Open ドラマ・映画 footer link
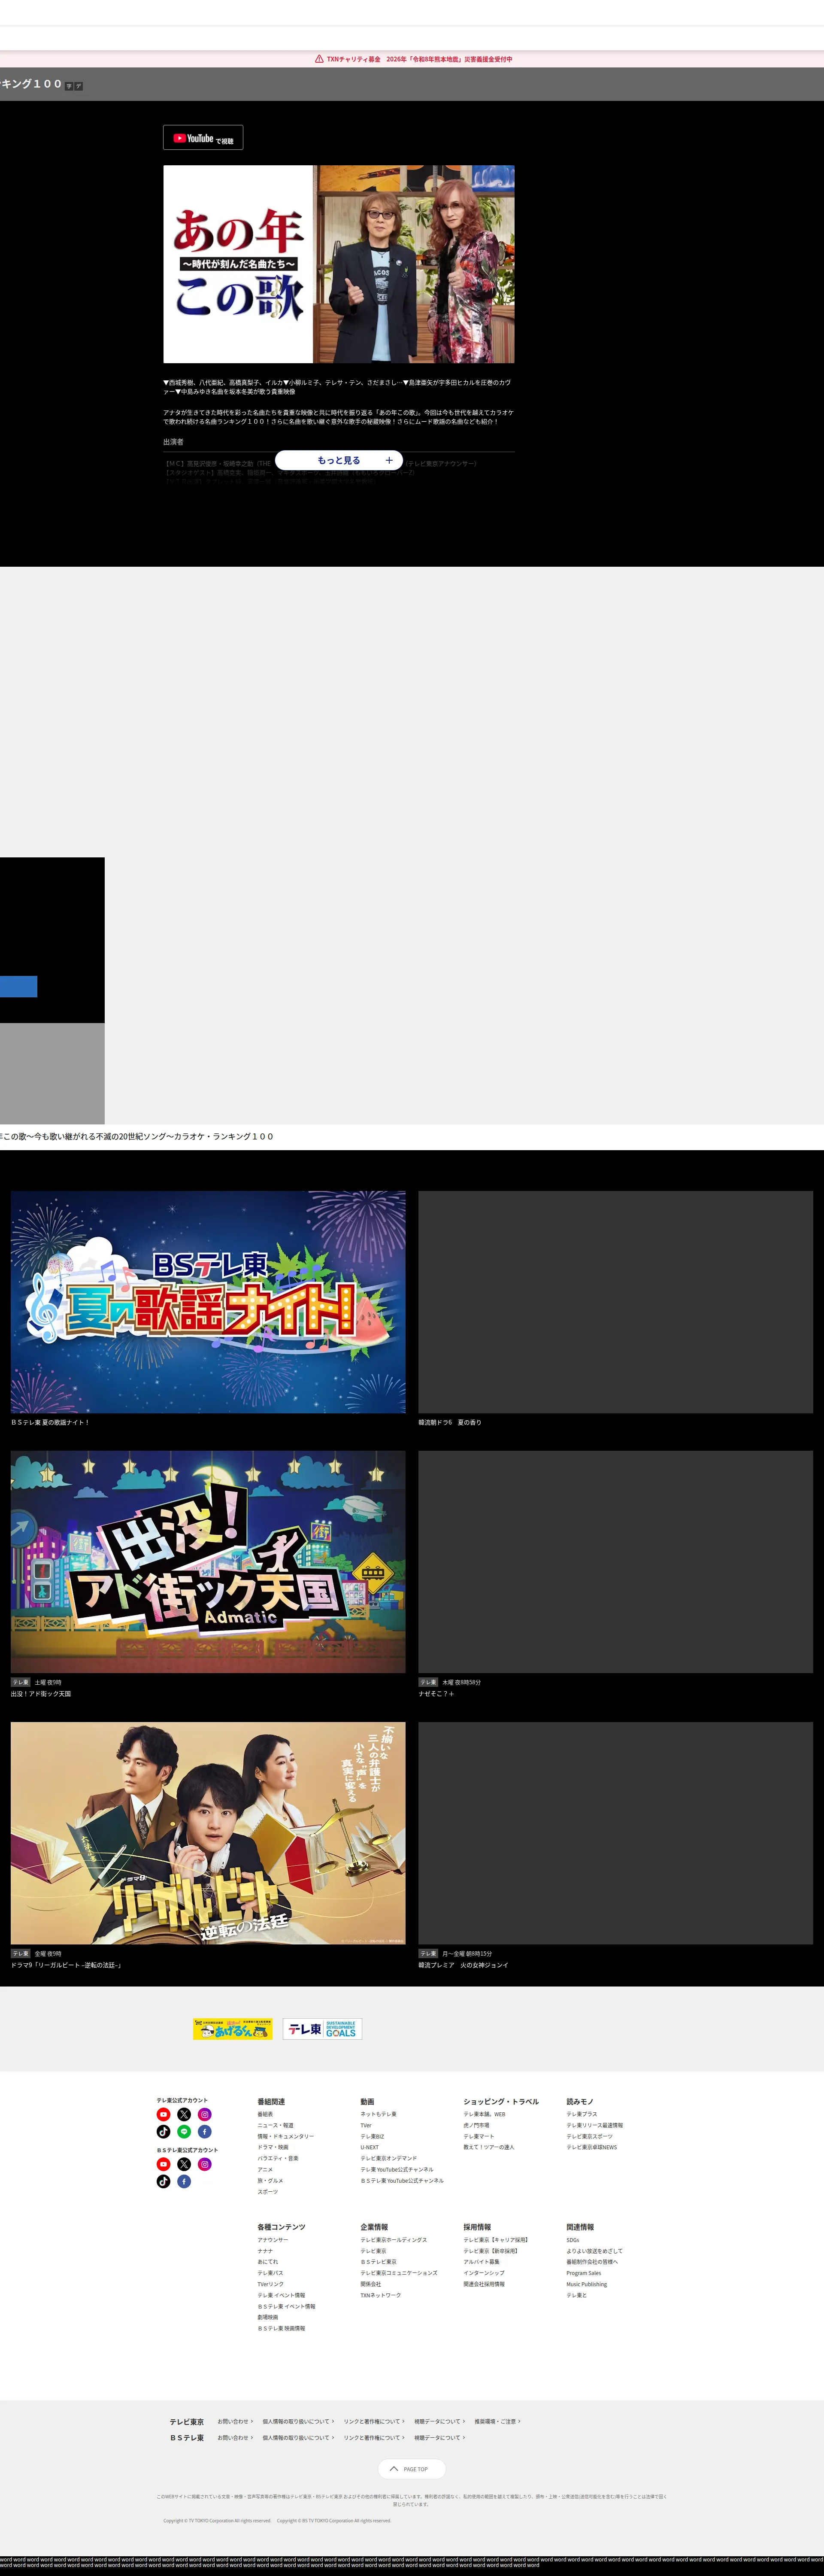The width and height of the screenshot is (824, 2576). [x=273, y=2147]
